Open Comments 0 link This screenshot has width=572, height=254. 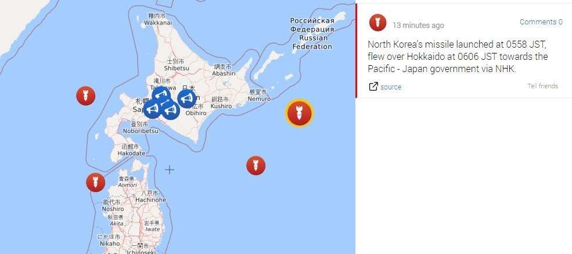click(x=541, y=22)
